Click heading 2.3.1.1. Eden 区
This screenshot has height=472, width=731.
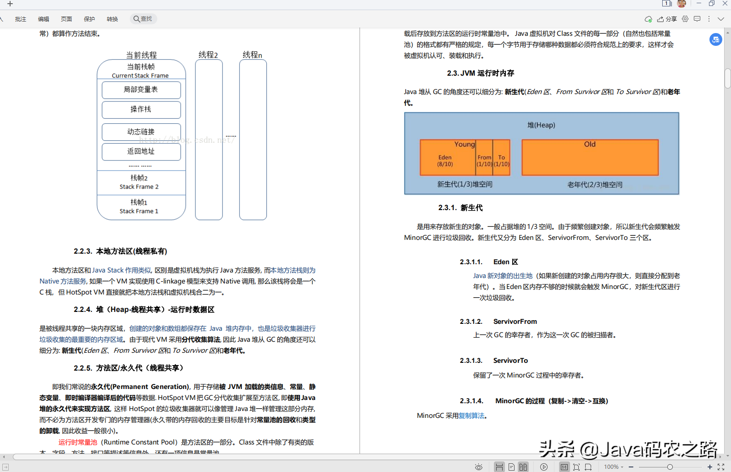[x=489, y=262]
